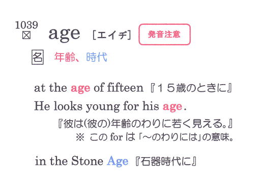261x189 pixels.
Task: Click entry number 1039
Action: pyautogui.click(x=26, y=25)
